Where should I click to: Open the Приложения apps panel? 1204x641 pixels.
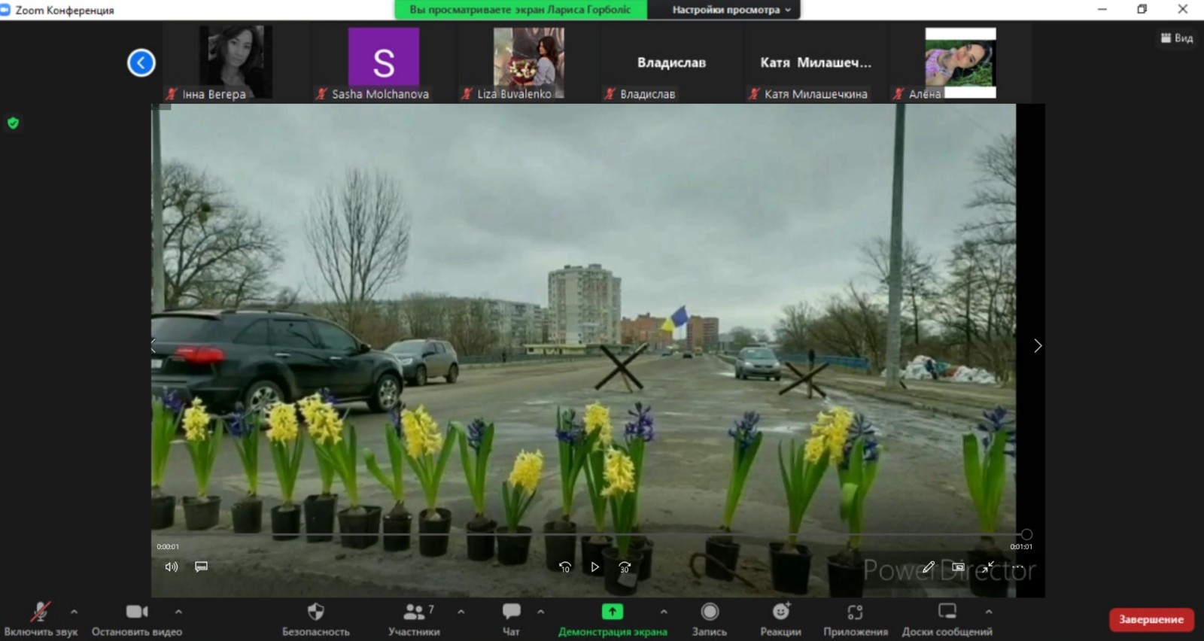[x=855, y=618]
